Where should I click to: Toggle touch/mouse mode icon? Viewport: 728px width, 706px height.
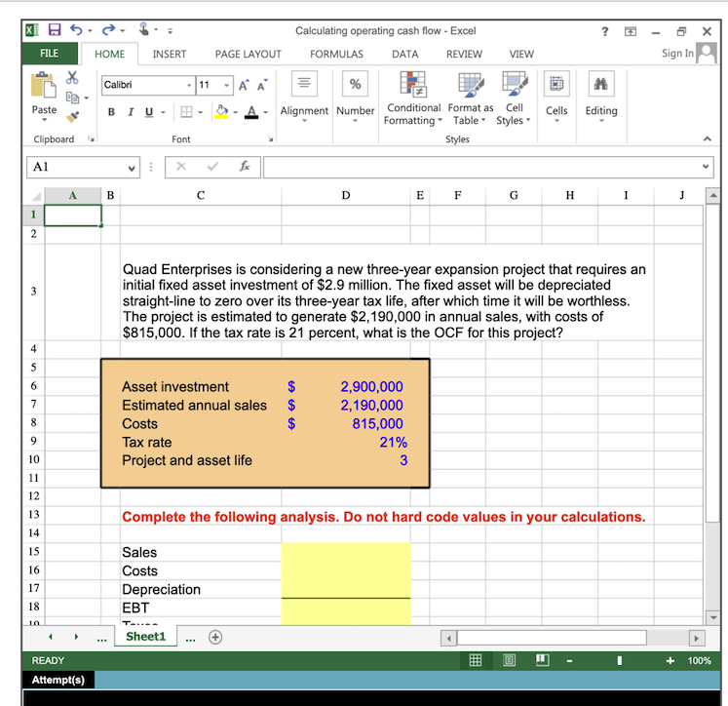(x=144, y=29)
